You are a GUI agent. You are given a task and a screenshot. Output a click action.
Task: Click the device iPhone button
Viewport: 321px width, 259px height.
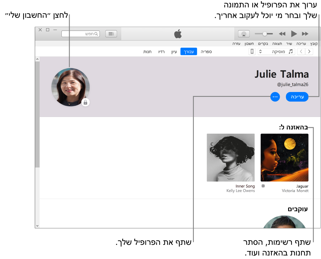252,51
